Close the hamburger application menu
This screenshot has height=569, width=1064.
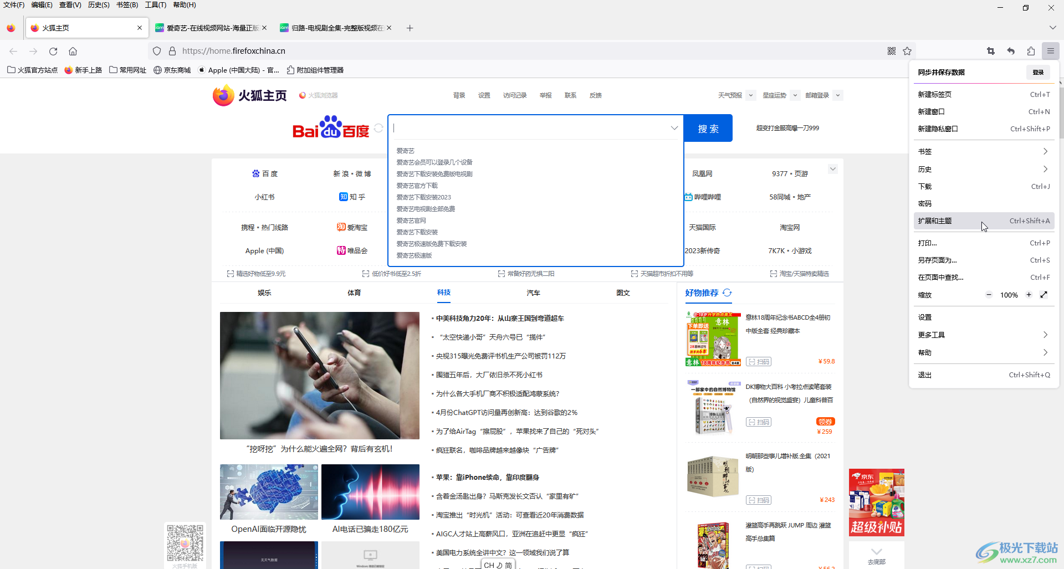[x=1051, y=51]
